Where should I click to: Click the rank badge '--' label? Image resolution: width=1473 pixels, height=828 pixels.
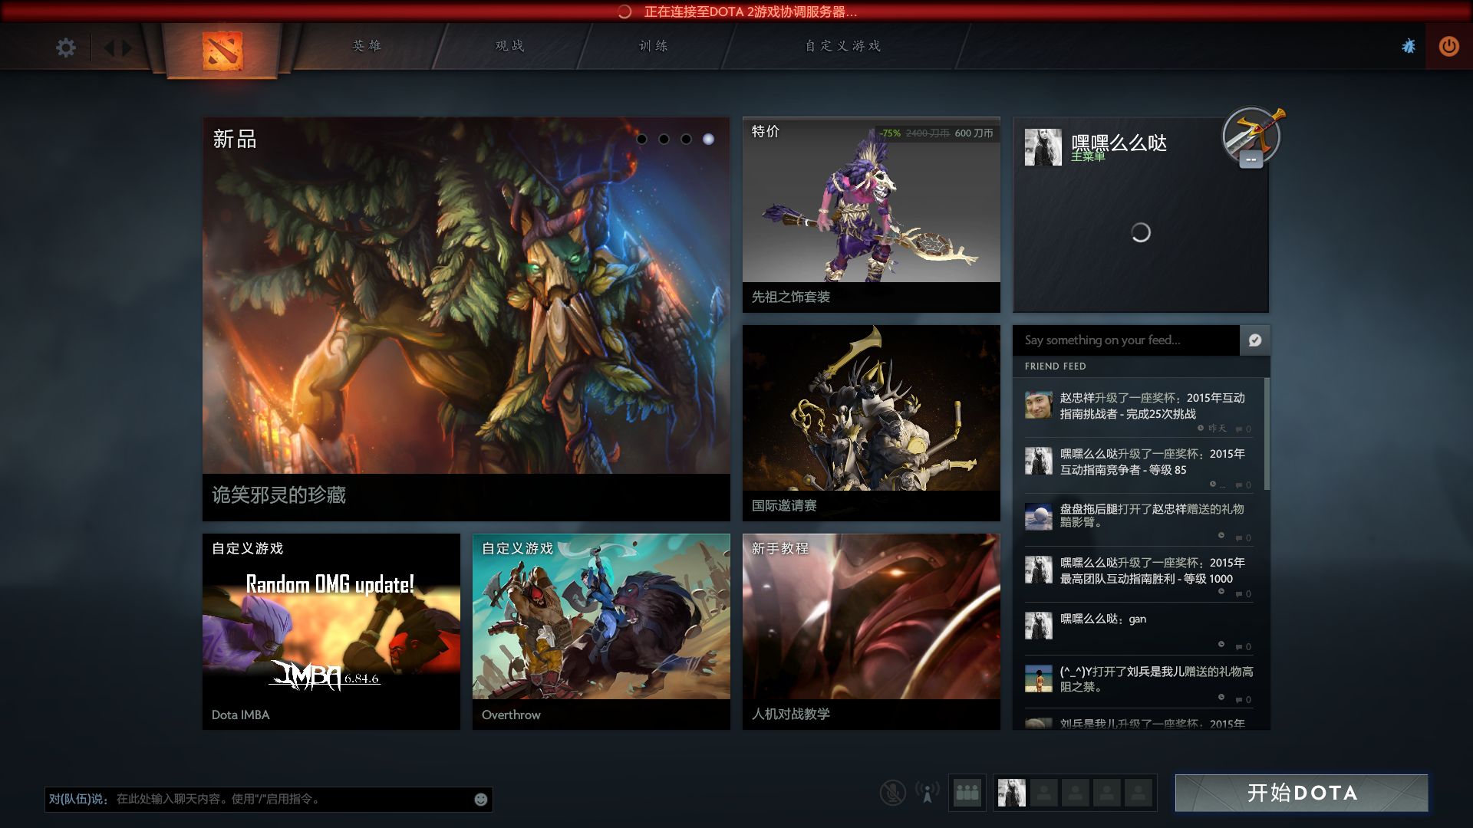1251,159
